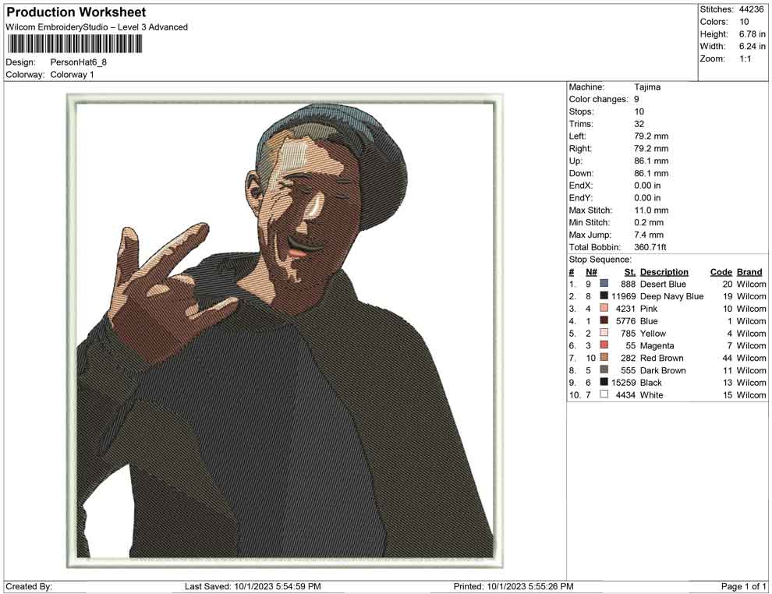Click the 'Deep Navy Blue' description text

[x=671, y=296]
